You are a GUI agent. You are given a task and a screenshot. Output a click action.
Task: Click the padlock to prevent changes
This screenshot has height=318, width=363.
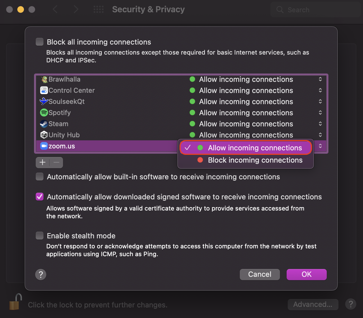coord(15,302)
